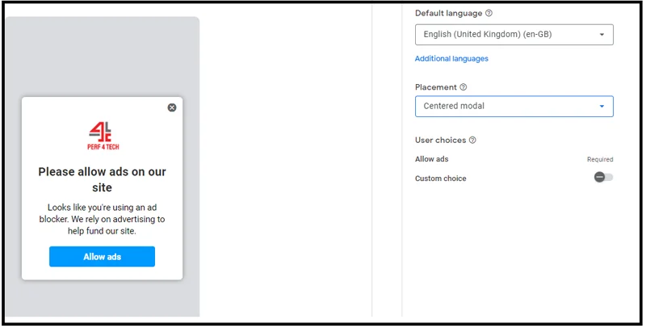Click the Perf 4 Tech logo
The width and height of the screenshot is (646, 328).
click(x=103, y=136)
